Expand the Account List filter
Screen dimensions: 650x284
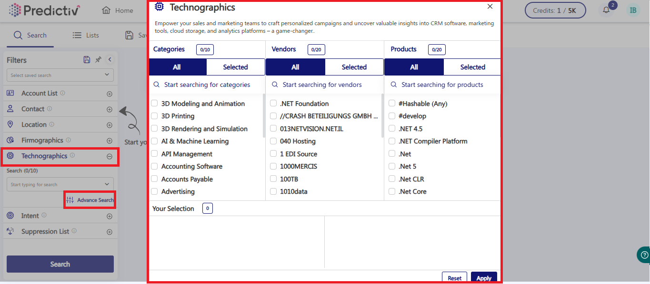point(110,94)
